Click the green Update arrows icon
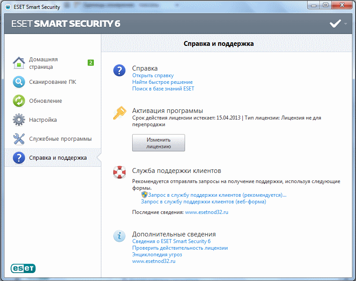Screen dimensions: 356x281 point(19,101)
